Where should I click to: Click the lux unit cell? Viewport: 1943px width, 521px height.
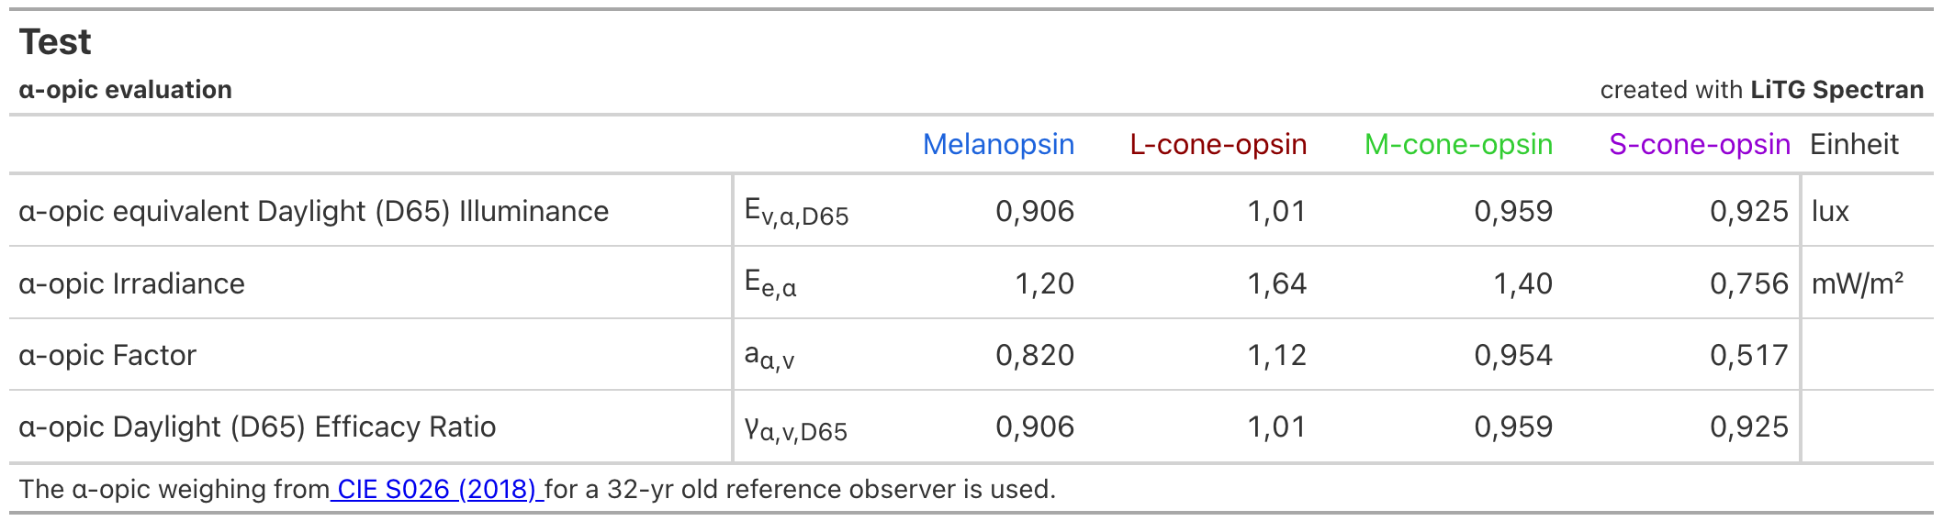pos(1829,211)
